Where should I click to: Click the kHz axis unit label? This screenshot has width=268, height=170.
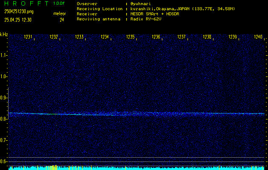click(4, 34)
